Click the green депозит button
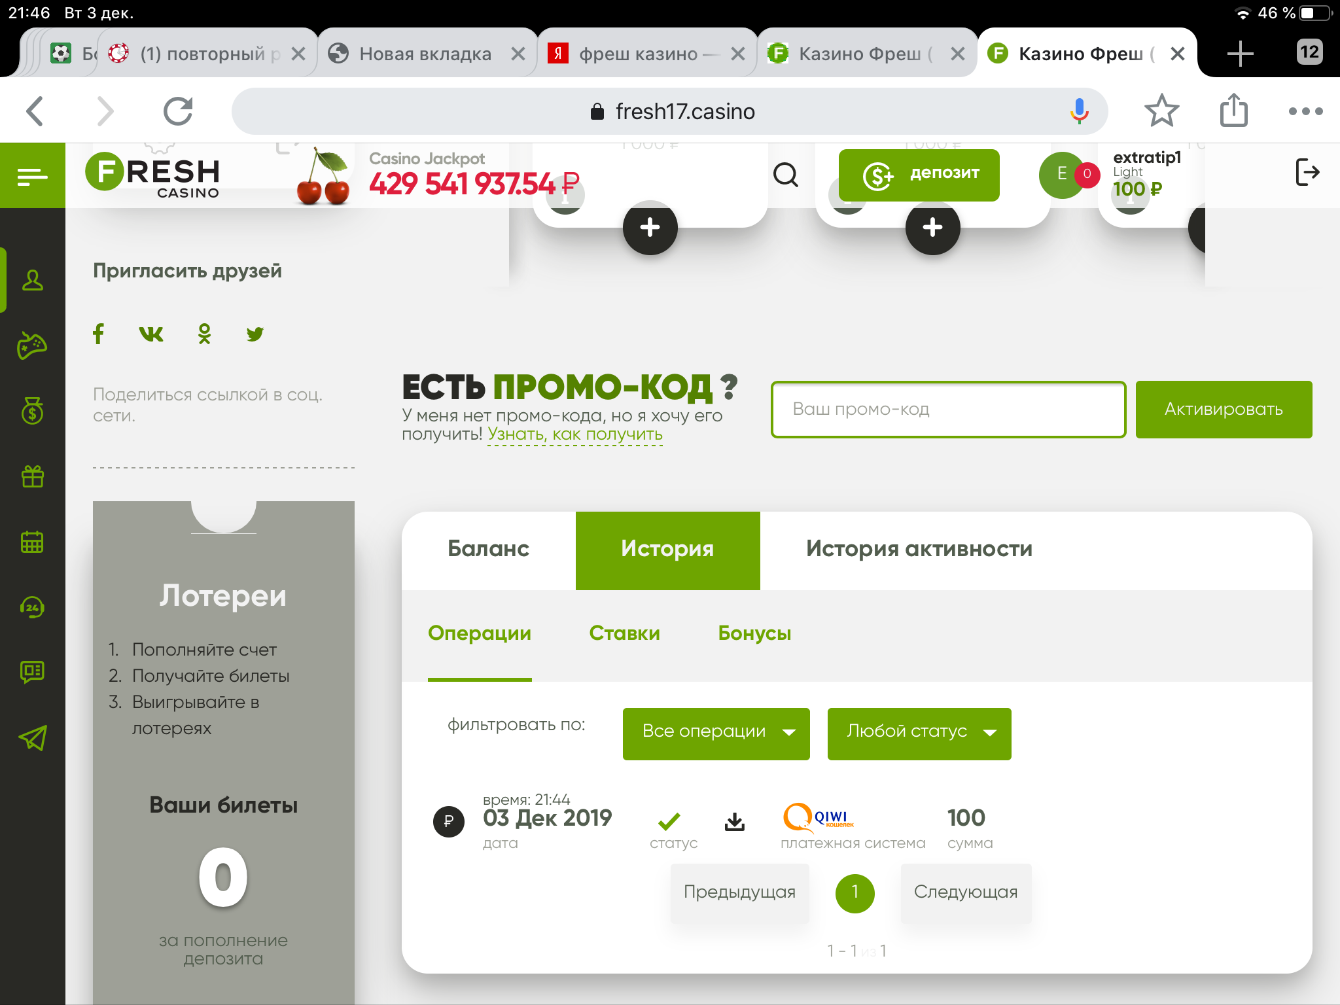The width and height of the screenshot is (1340, 1005). (919, 175)
